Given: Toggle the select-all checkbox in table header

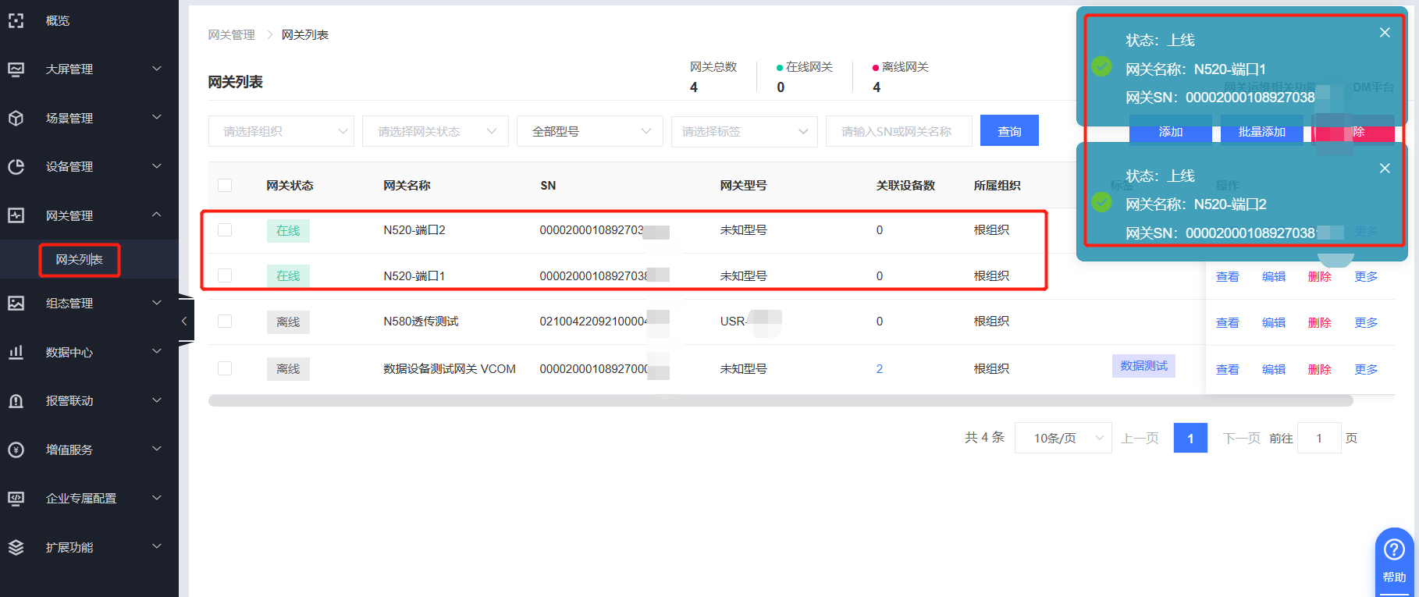Looking at the screenshot, I should coord(225,186).
